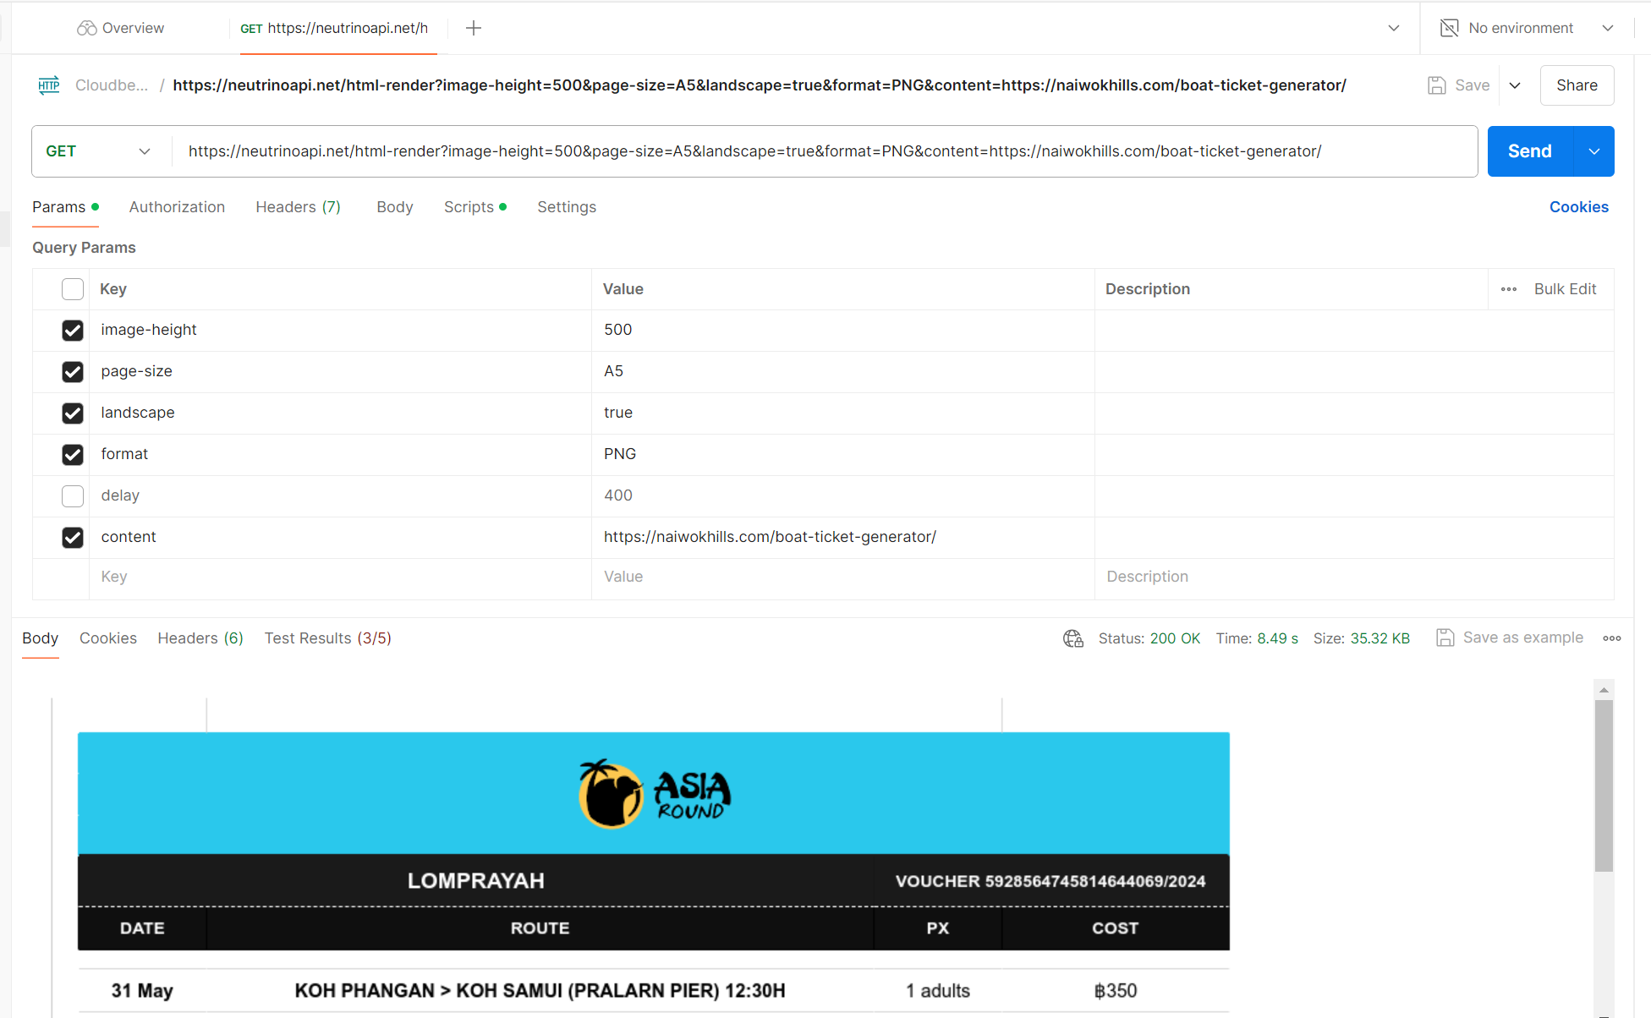Open the GET method dropdown

tap(98, 151)
